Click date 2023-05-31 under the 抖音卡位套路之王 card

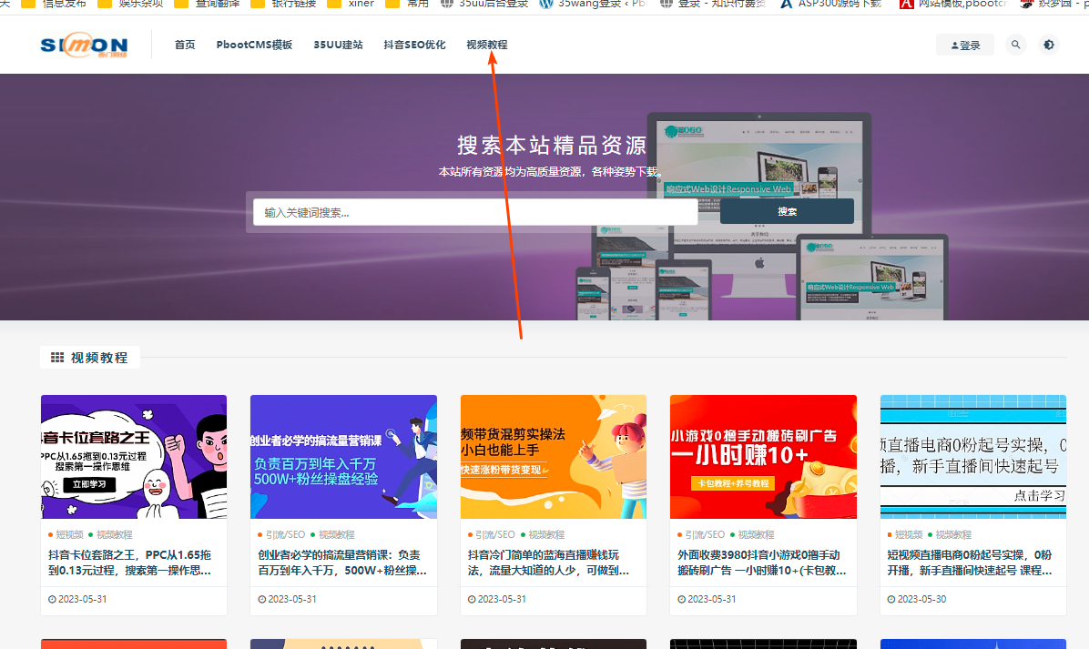(82, 599)
